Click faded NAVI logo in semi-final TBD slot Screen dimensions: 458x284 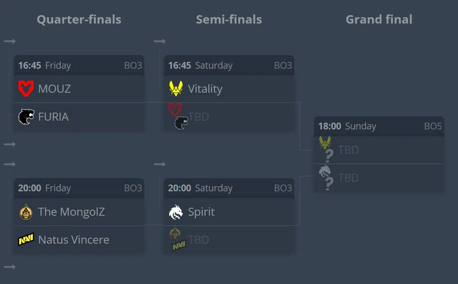(179, 246)
